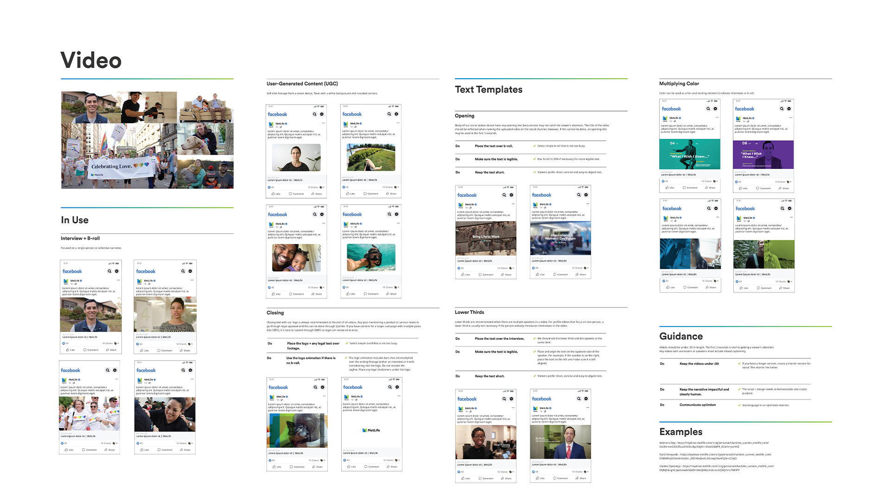Click facebook logo on blue building color post
Viewport: 890px width, 500px height.
click(672, 209)
